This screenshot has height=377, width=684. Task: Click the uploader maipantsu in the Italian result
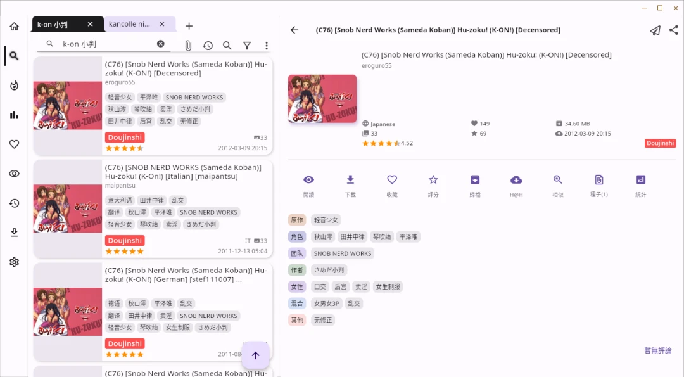point(120,186)
